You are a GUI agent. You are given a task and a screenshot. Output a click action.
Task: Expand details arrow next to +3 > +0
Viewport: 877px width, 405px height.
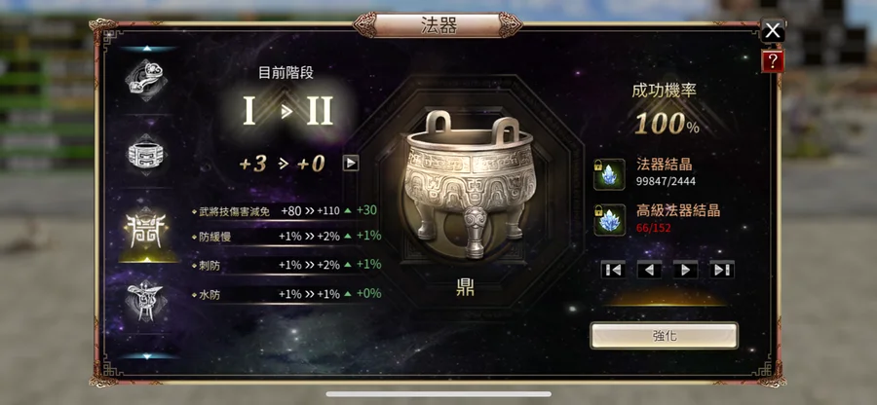tap(351, 164)
